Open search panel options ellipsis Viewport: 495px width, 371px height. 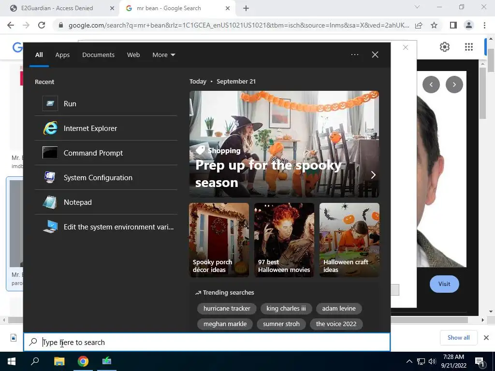[355, 55]
